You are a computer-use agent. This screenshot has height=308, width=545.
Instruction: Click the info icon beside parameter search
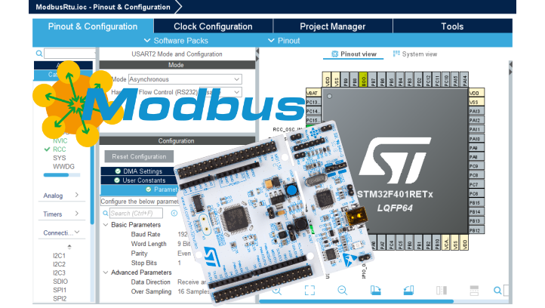(174, 214)
